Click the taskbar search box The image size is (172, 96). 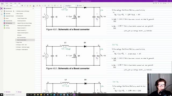(x=15, y=95)
